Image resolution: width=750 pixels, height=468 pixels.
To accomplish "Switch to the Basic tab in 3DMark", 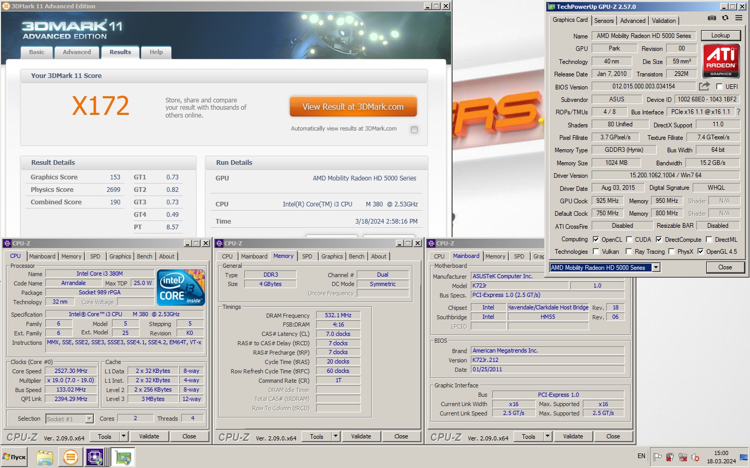I will coord(37,52).
